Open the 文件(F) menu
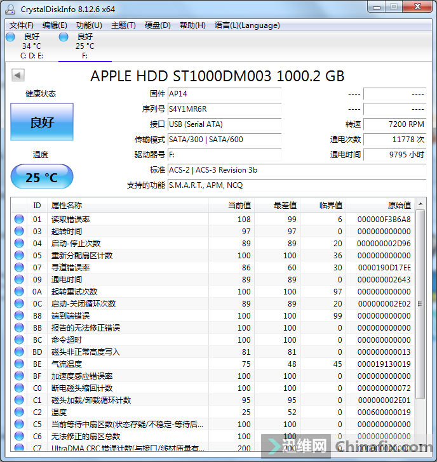 21,25
